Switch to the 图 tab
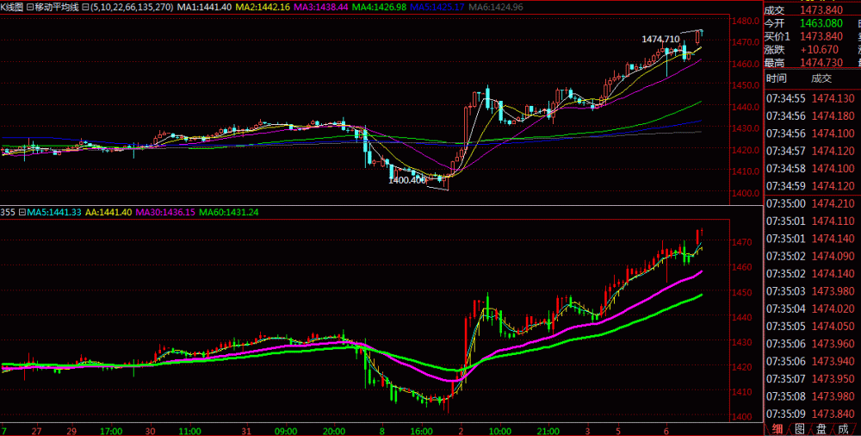 pyautogui.click(x=799, y=428)
